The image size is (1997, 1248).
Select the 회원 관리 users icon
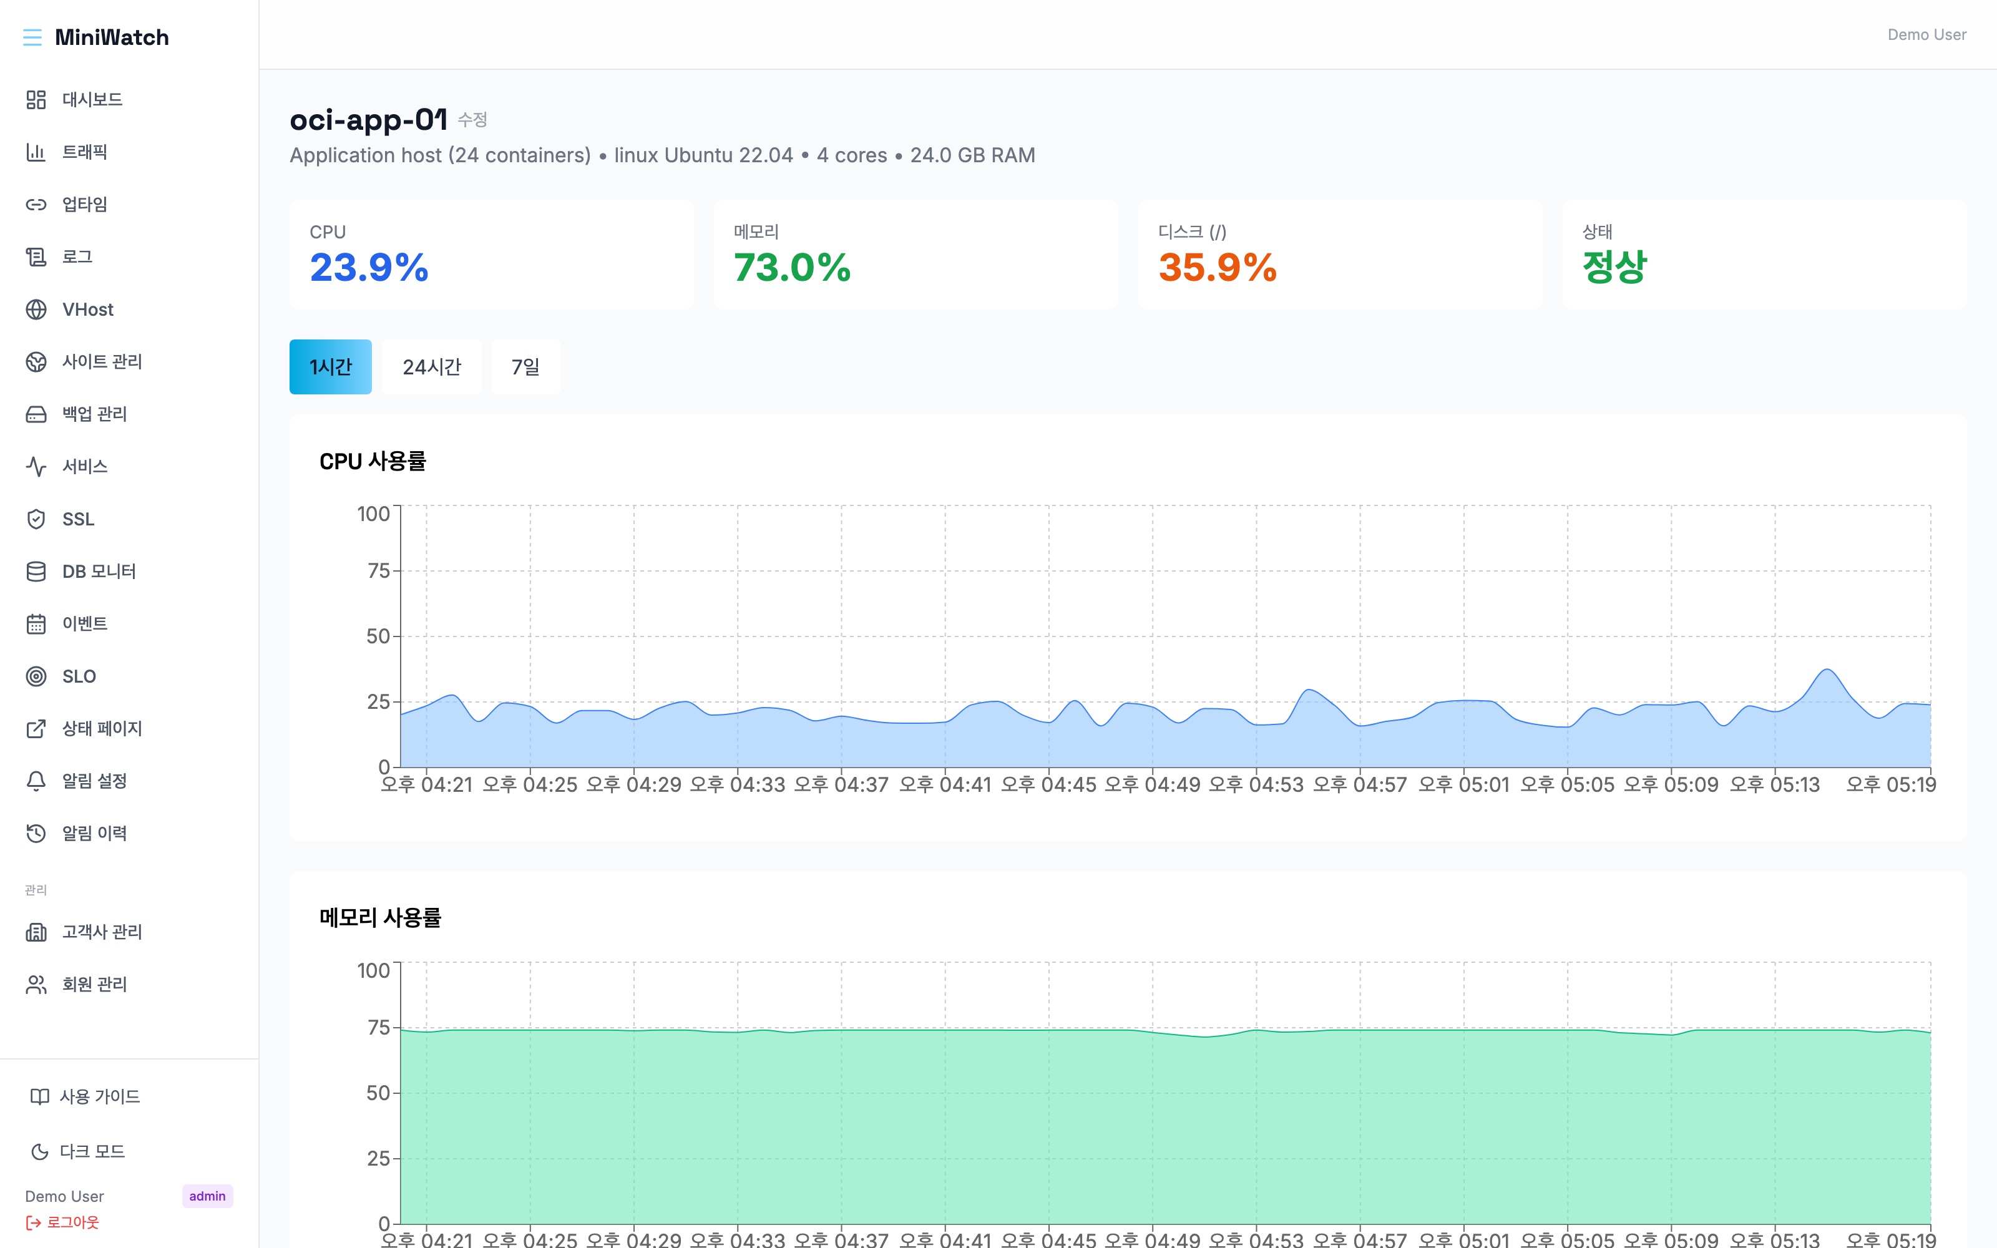pyautogui.click(x=36, y=985)
